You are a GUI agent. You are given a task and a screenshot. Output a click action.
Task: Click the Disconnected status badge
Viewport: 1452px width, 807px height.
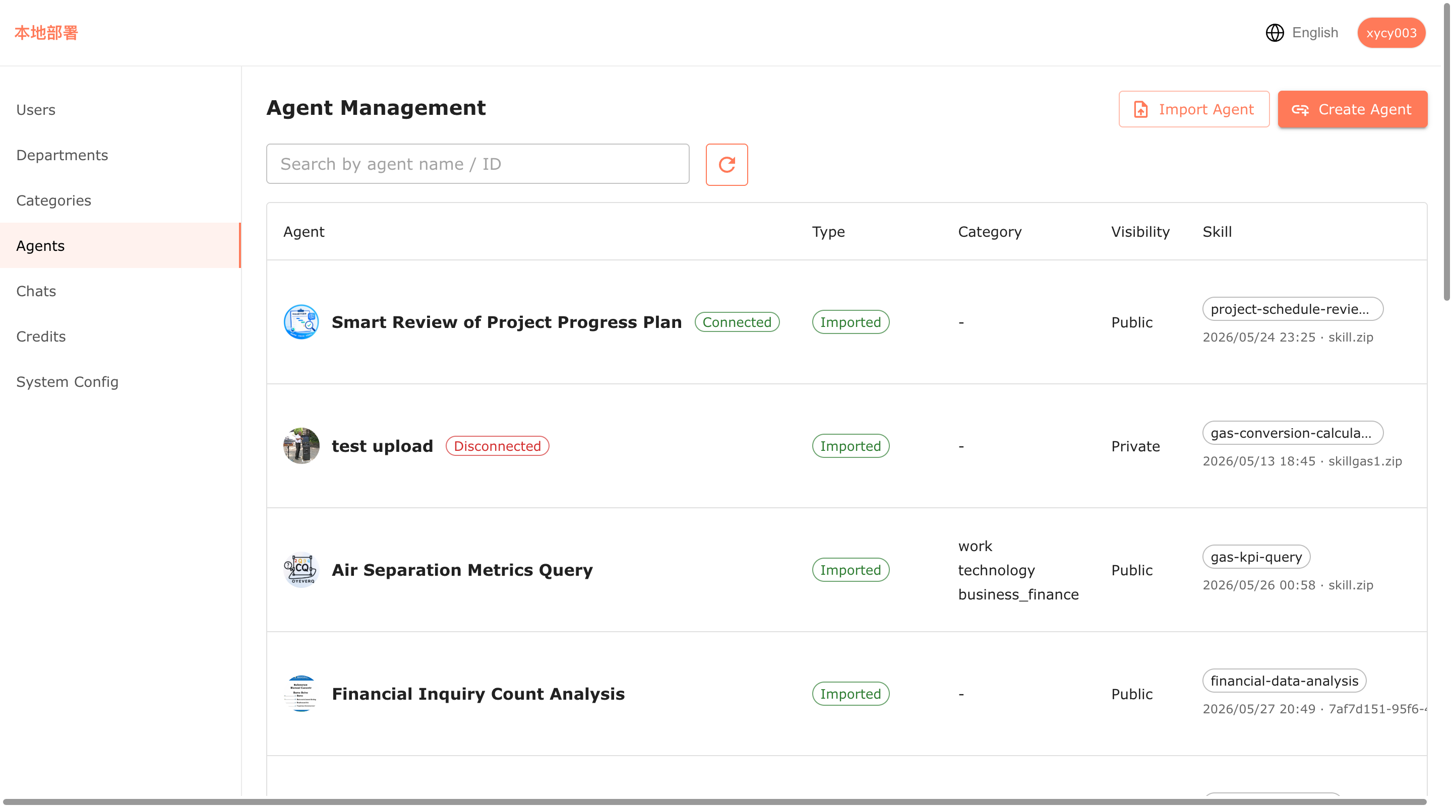497,446
